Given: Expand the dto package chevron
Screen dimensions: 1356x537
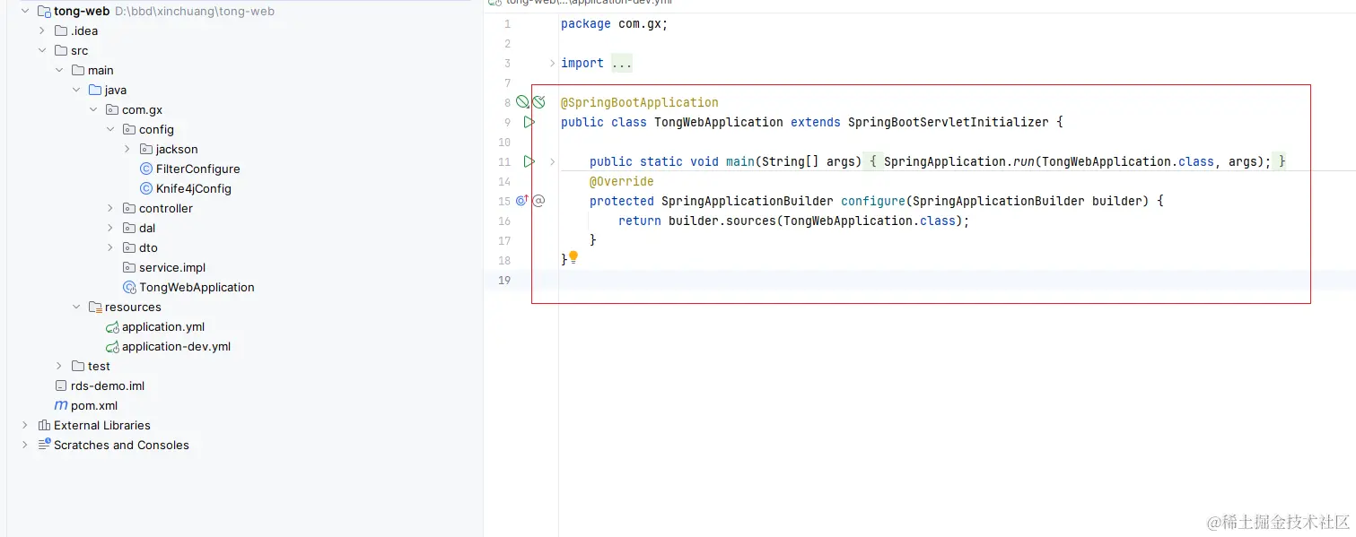Looking at the screenshot, I should click(x=110, y=248).
